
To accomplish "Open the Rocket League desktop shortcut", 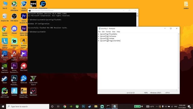I will click(x=24, y=5).
